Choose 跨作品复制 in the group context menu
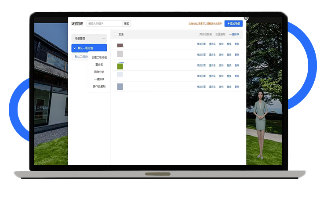320x202 pixels. 99,87
